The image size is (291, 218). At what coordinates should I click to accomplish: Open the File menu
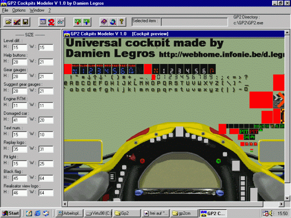point(5,10)
